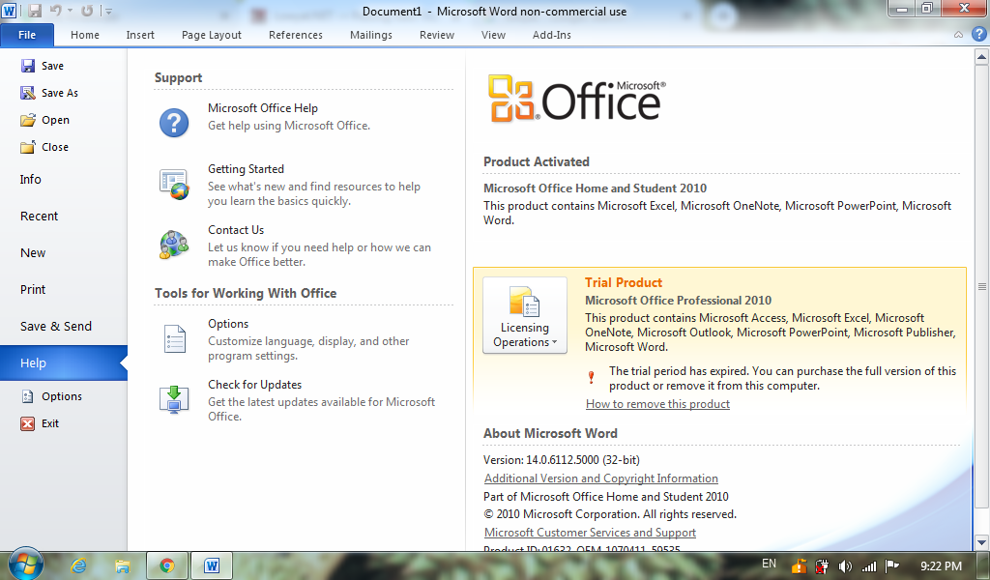The image size is (990, 580).
Task: Launch Google Chrome from the taskbar
Action: pyautogui.click(x=167, y=565)
